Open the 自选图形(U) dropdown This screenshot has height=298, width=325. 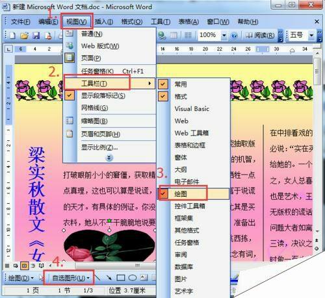point(71,278)
